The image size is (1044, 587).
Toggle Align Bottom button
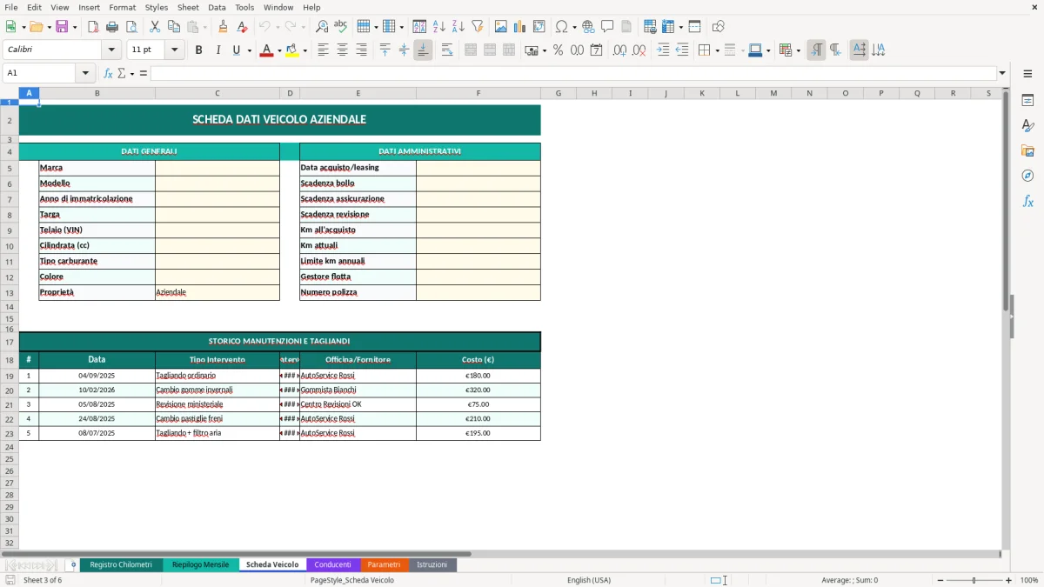tap(423, 50)
